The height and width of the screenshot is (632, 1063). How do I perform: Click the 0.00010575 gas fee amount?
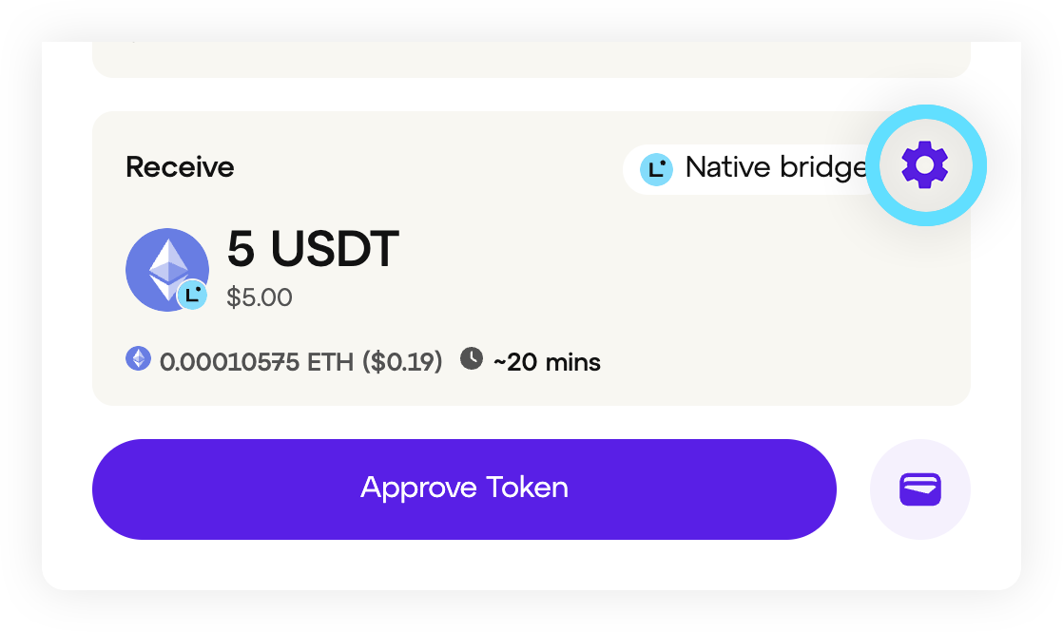click(x=229, y=362)
